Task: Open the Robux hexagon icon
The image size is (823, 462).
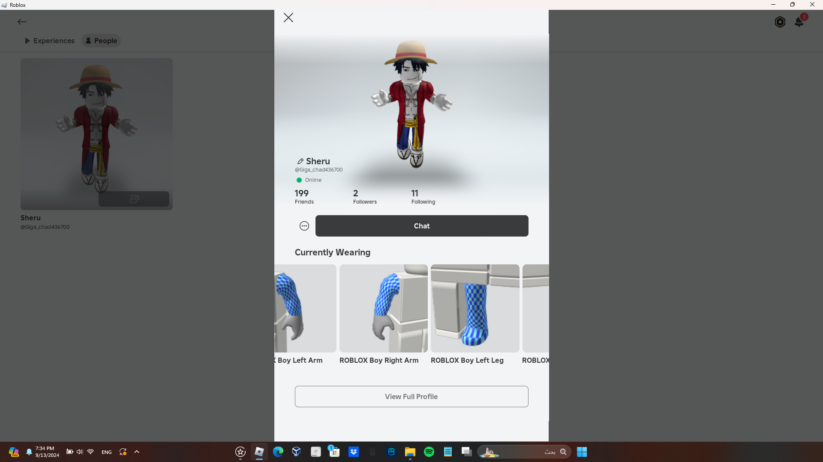Action: [x=780, y=22]
